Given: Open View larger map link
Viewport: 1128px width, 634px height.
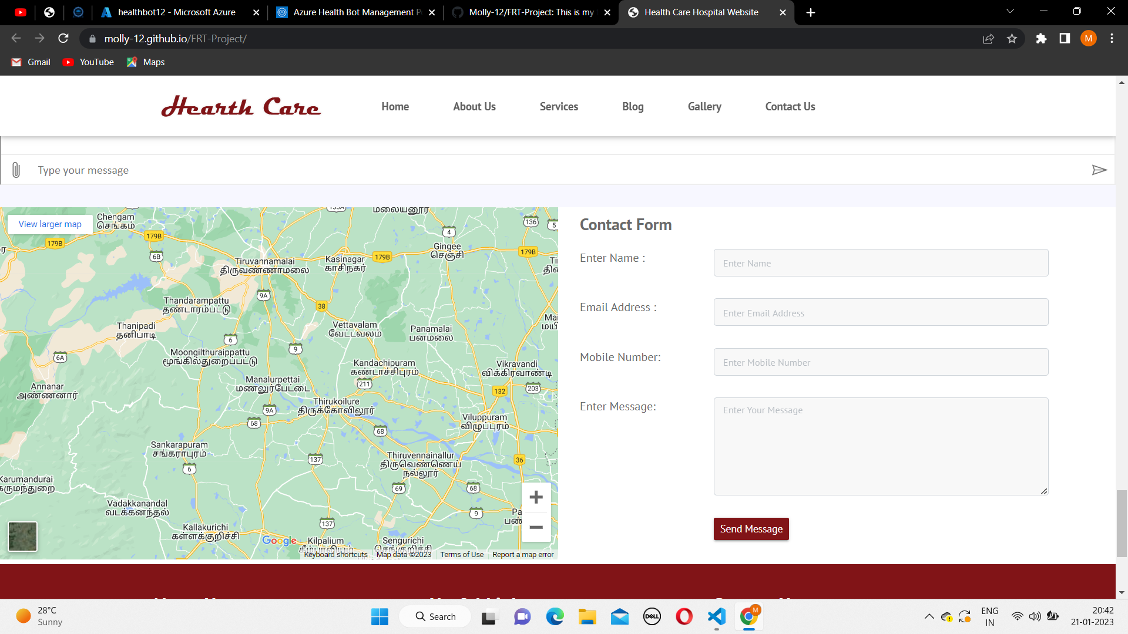Looking at the screenshot, I should coord(50,224).
